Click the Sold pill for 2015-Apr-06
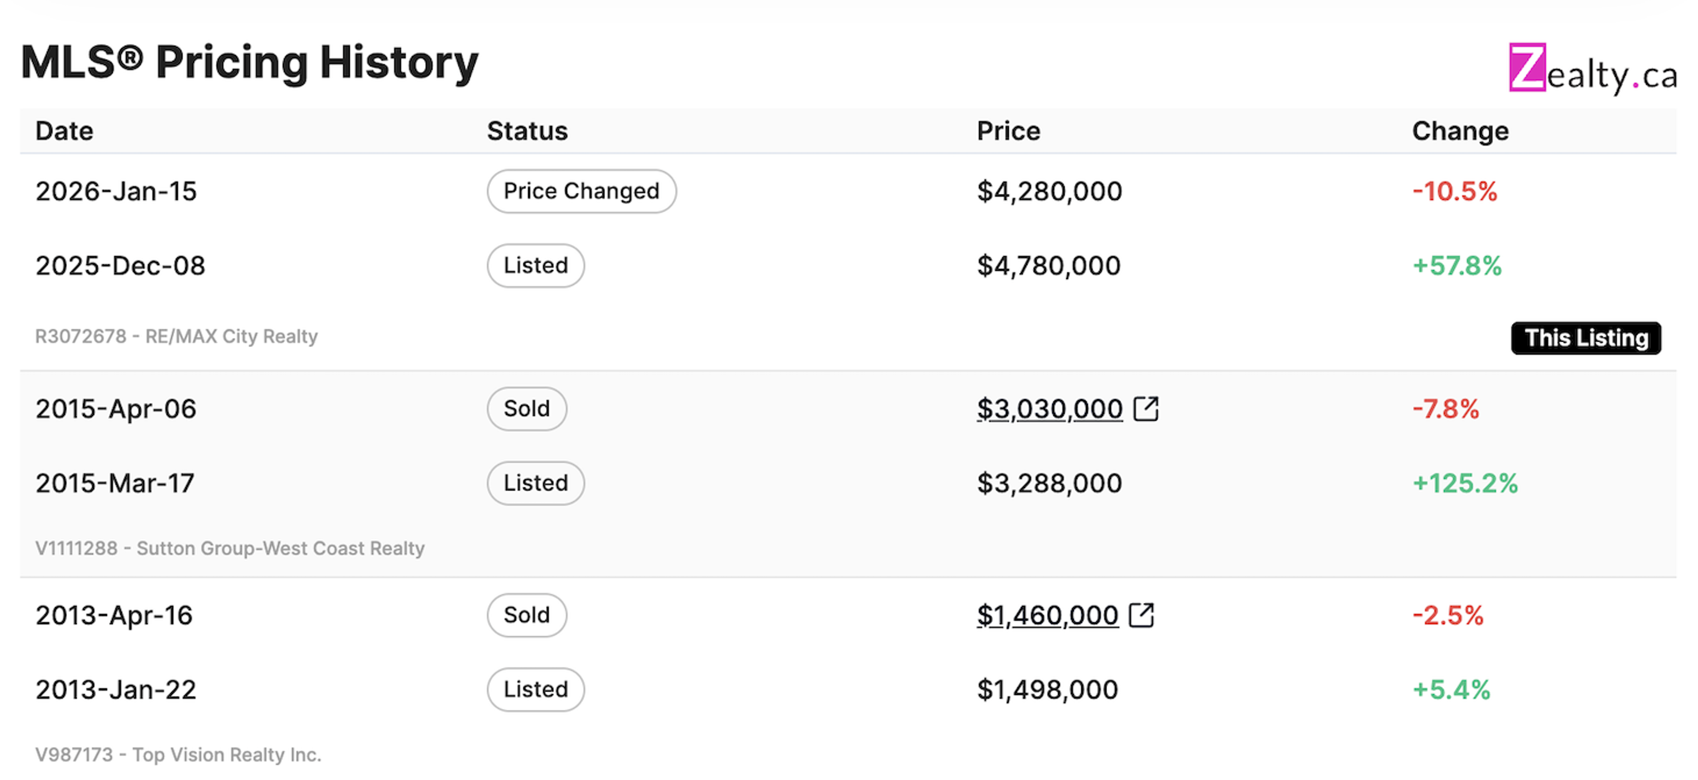1698x780 pixels. click(x=527, y=409)
